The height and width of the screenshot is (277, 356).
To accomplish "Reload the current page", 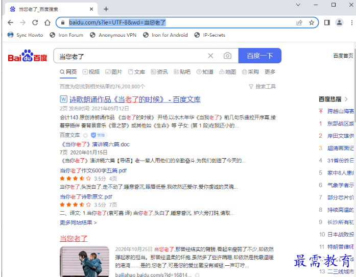I will tap(35, 22).
